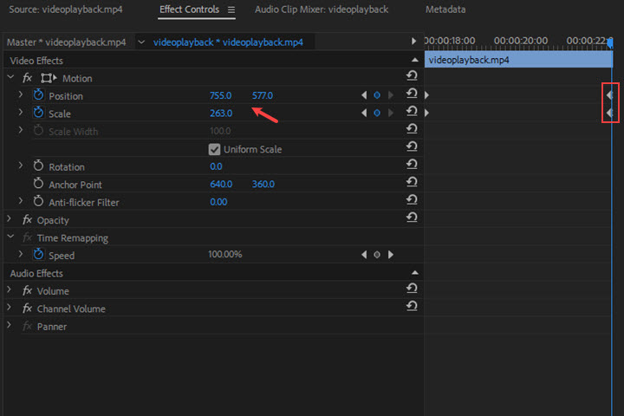
Task: Reset the Volume effect
Action: 412,289
